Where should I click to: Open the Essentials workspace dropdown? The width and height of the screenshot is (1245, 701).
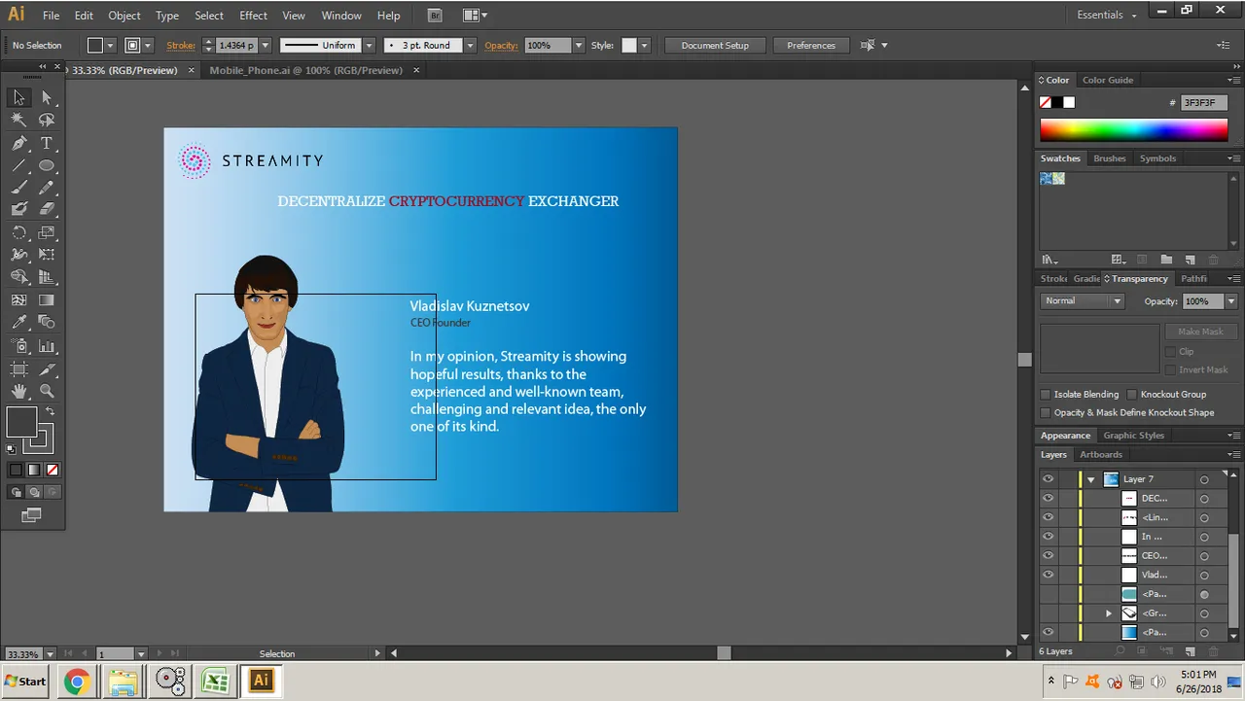pyautogui.click(x=1108, y=15)
